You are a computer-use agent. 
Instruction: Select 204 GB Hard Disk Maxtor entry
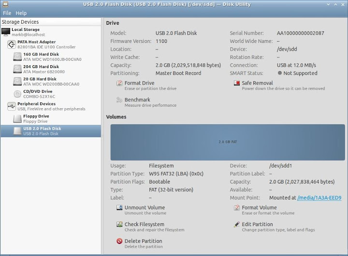pyautogui.click(x=51, y=69)
